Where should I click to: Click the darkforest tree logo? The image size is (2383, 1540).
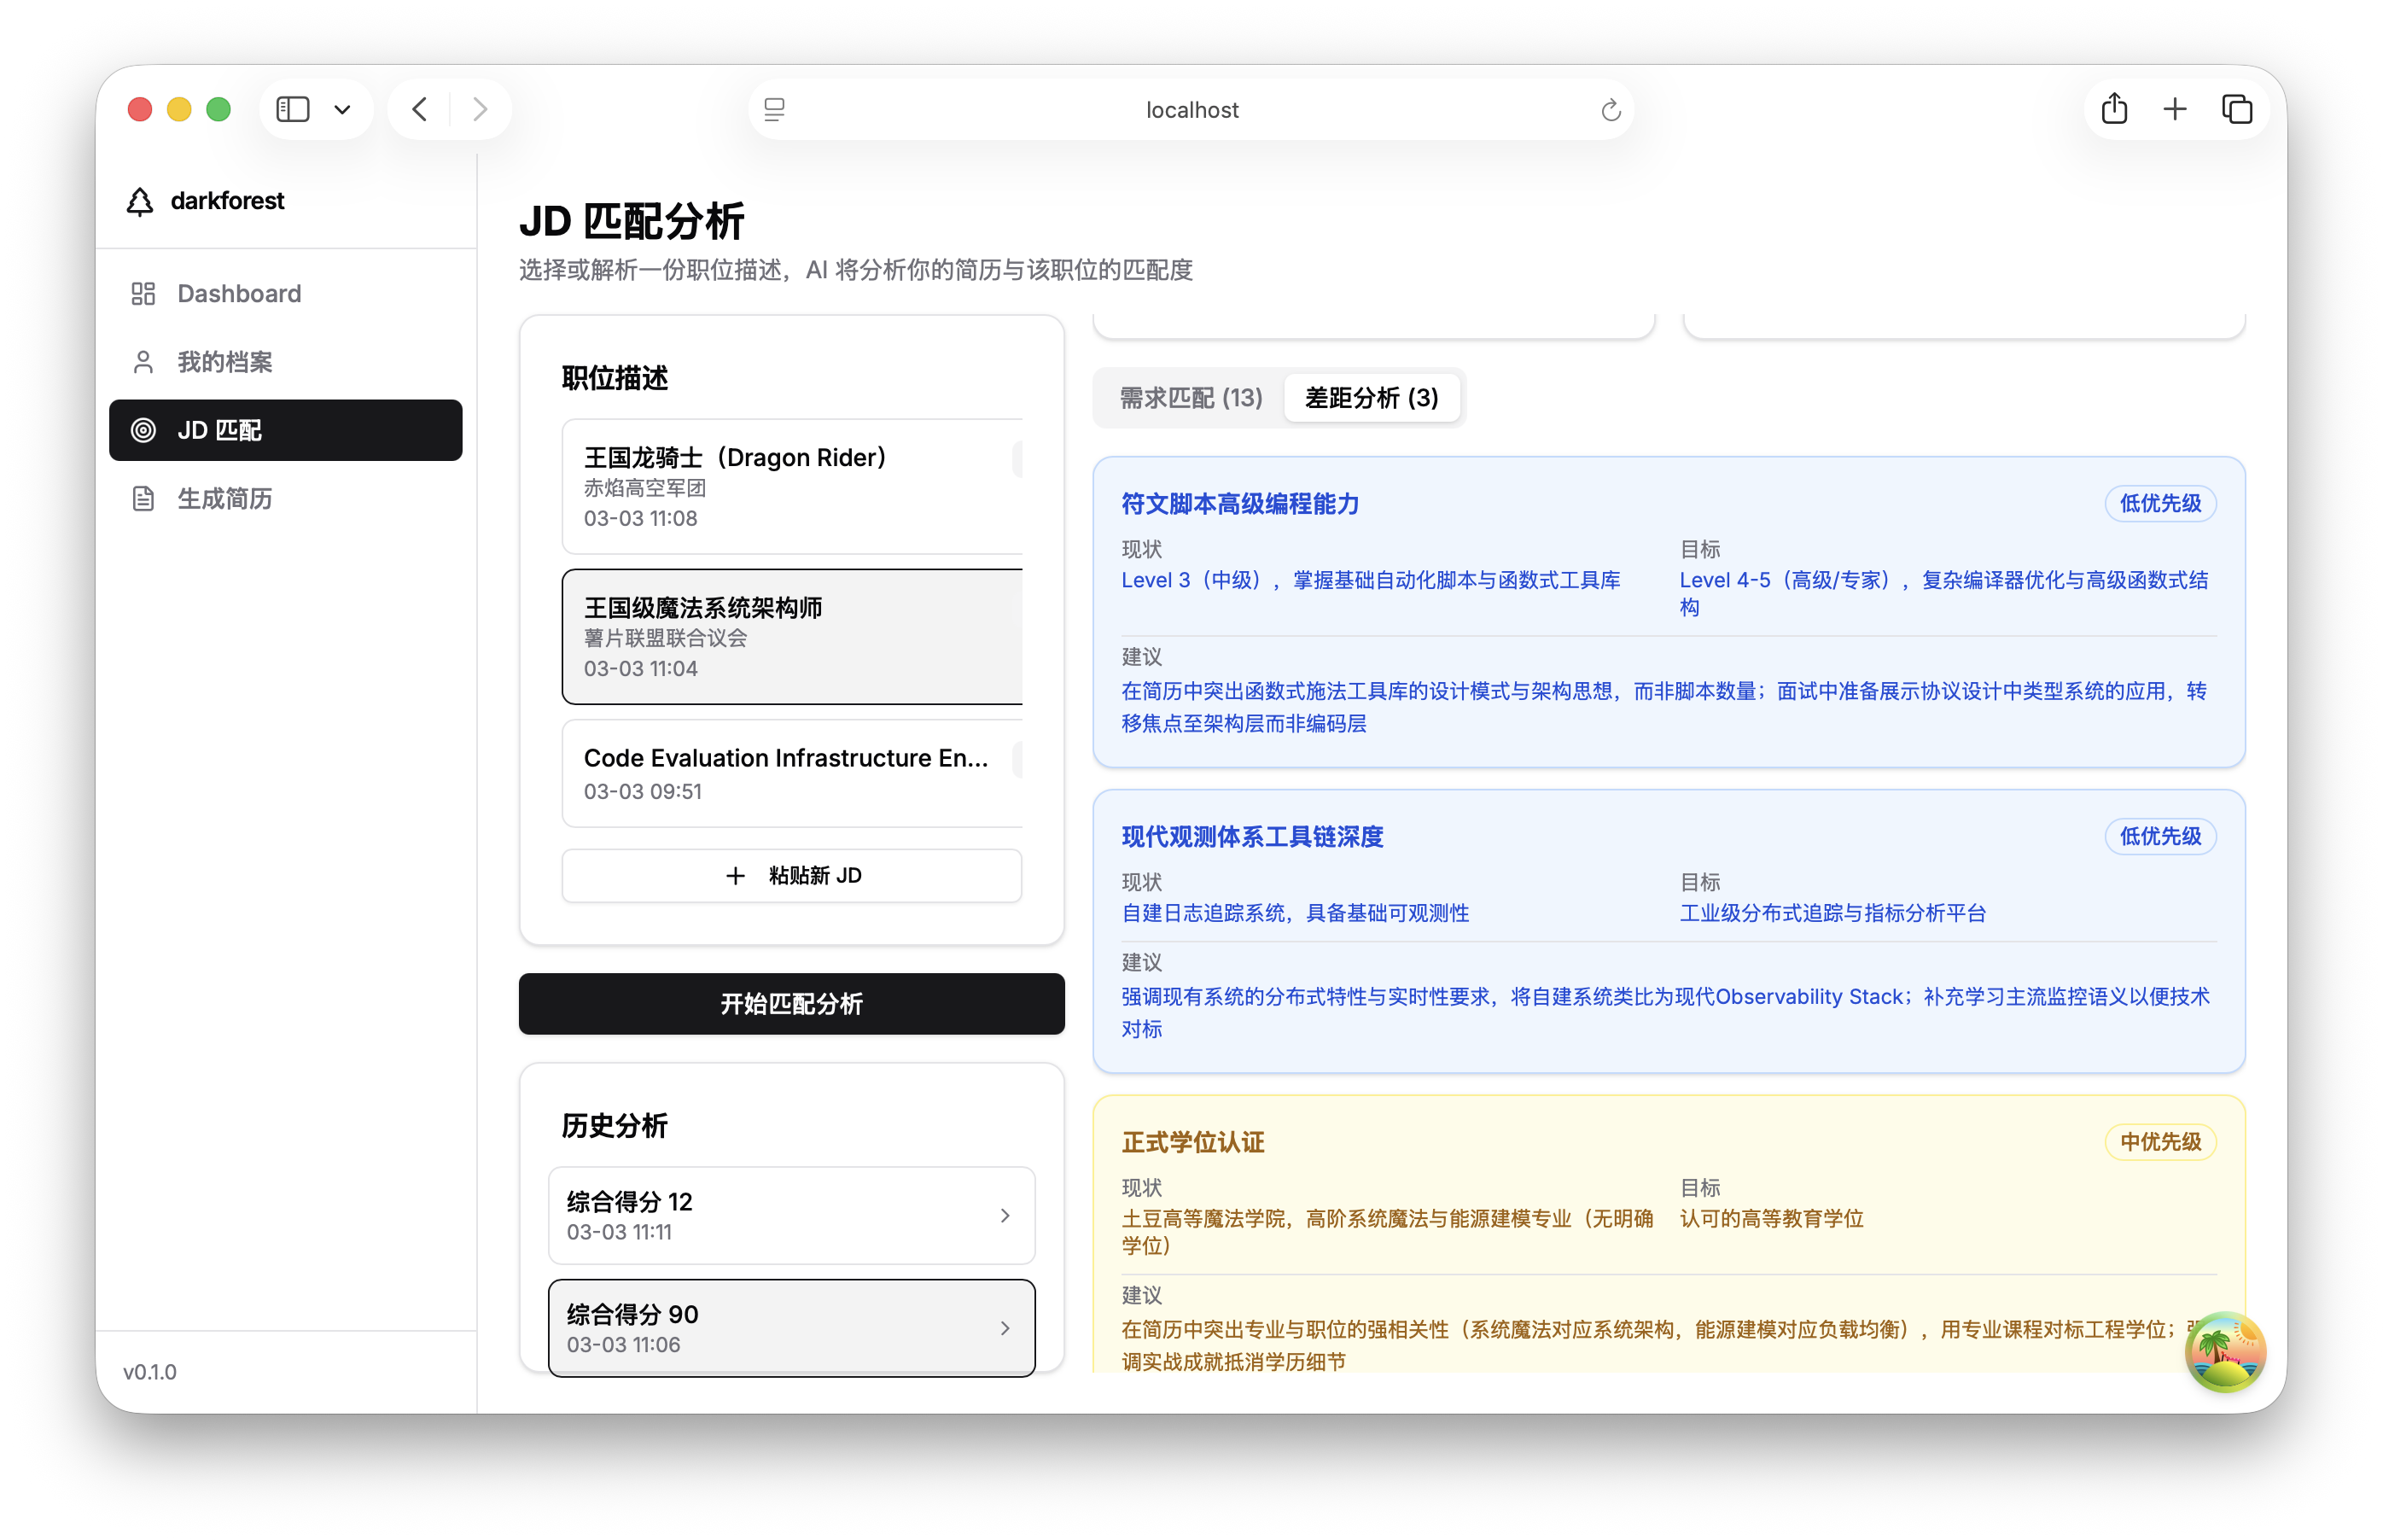141,200
